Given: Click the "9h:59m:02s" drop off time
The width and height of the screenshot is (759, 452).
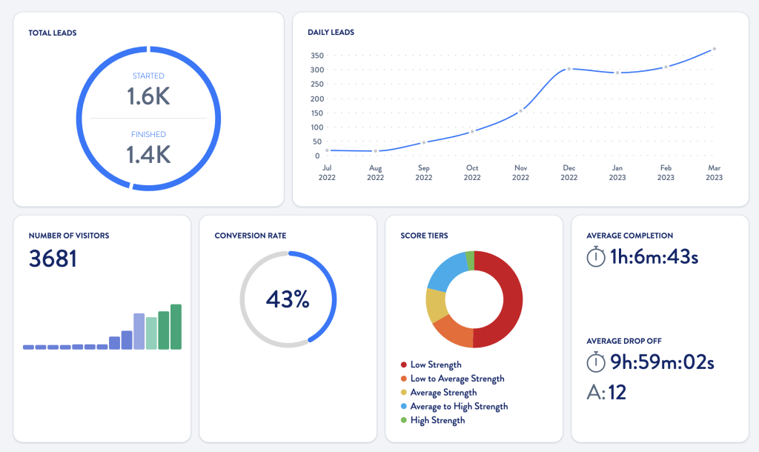Looking at the screenshot, I should pyautogui.click(x=662, y=362).
